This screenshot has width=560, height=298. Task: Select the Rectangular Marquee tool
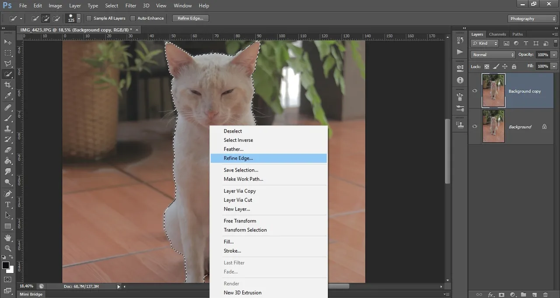click(x=8, y=53)
